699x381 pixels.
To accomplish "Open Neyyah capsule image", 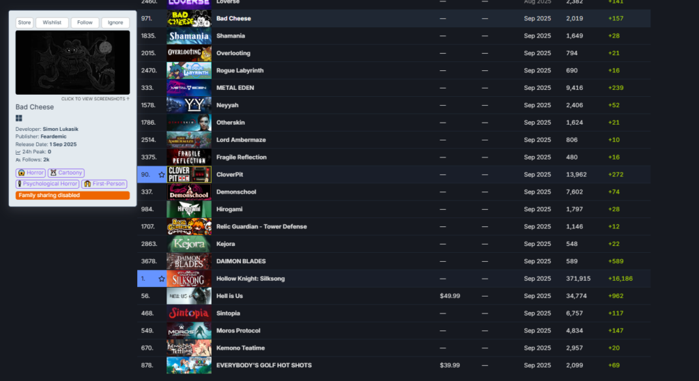I will coord(189,106).
